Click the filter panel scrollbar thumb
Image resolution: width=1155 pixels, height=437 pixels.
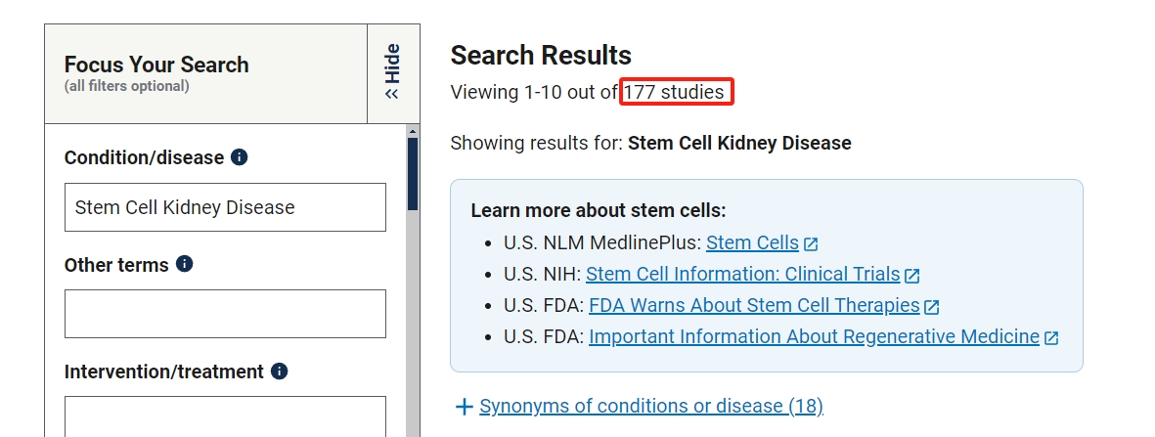[413, 176]
